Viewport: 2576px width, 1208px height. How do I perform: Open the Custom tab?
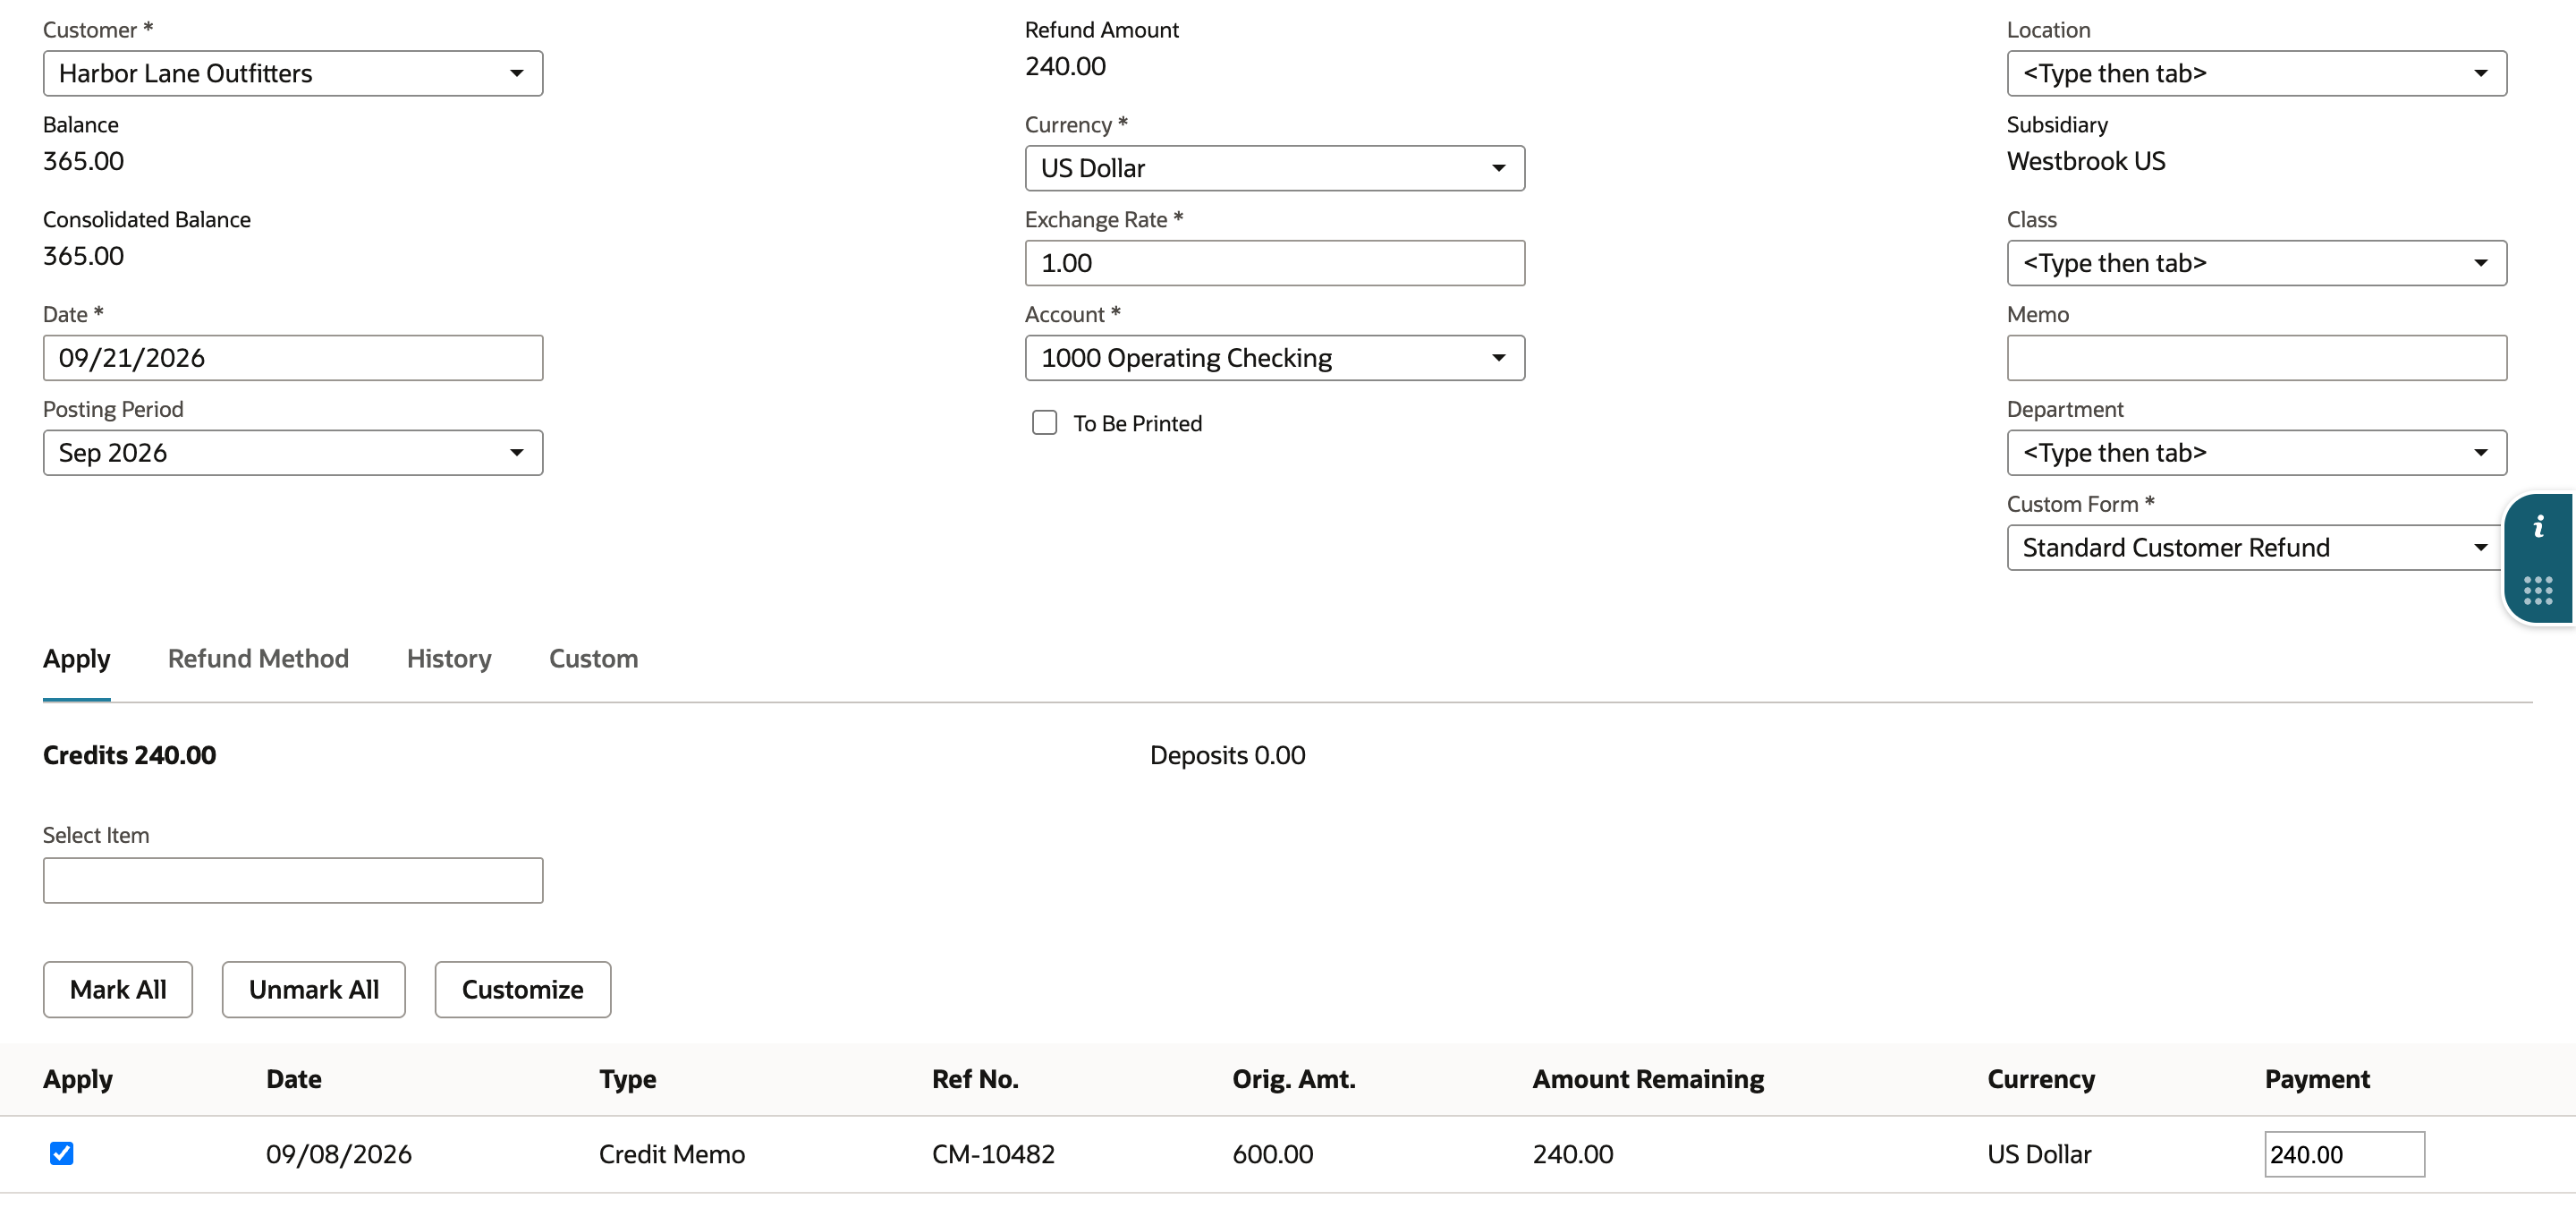pyautogui.click(x=593, y=659)
